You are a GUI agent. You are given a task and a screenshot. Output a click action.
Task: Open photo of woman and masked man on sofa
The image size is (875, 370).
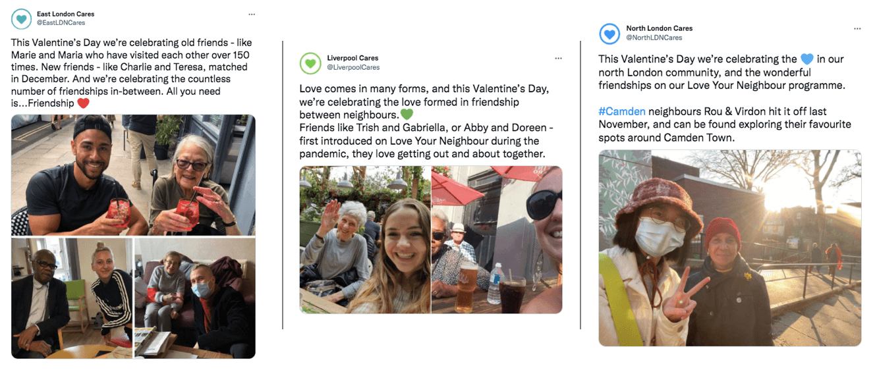coord(195,298)
